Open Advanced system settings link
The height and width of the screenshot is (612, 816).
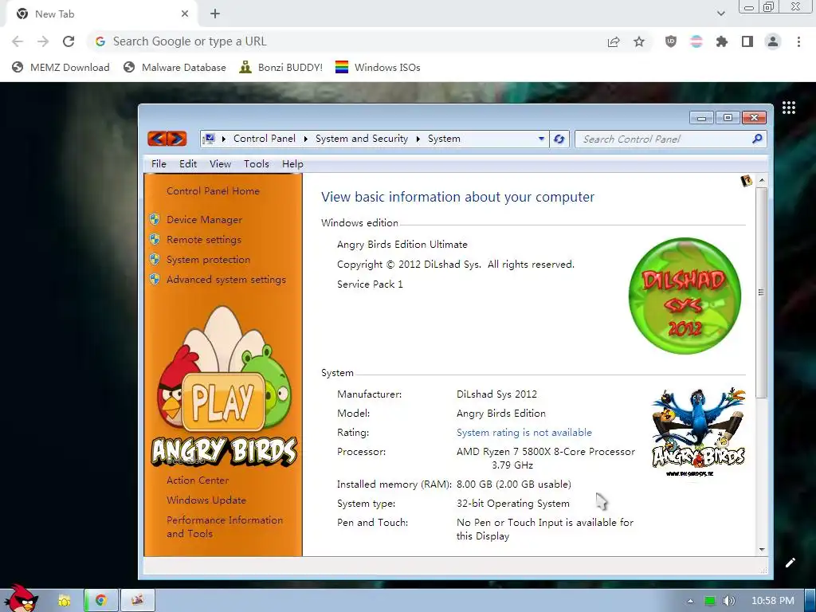[226, 280]
